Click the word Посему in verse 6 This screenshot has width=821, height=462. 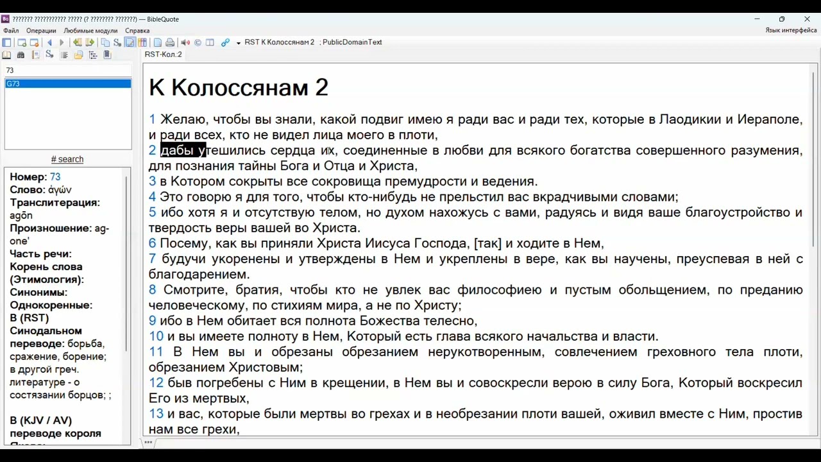pos(185,244)
